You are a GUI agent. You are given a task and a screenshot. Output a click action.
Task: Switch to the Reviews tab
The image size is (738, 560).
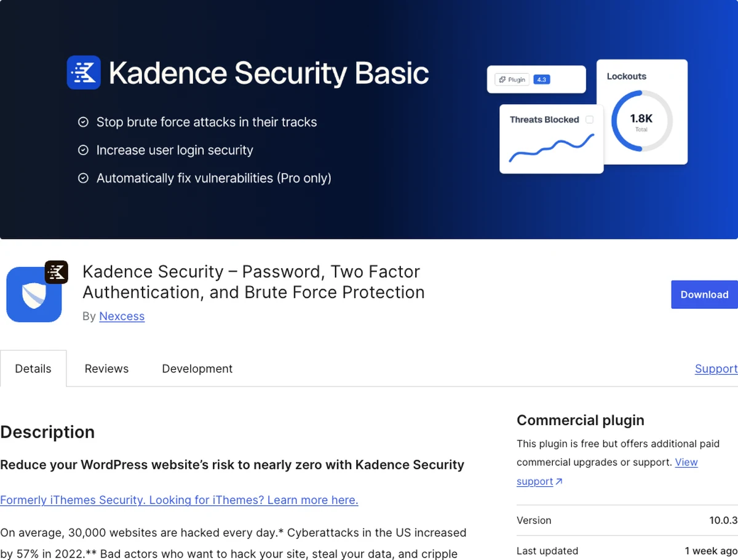pos(106,369)
